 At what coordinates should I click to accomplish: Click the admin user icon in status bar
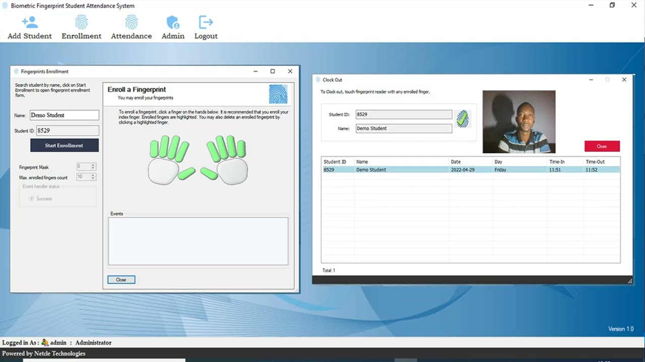coord(45,342)
